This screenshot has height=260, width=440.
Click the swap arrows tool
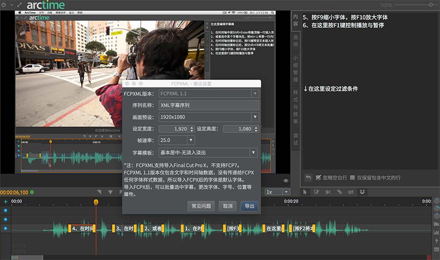click(351, 192)
